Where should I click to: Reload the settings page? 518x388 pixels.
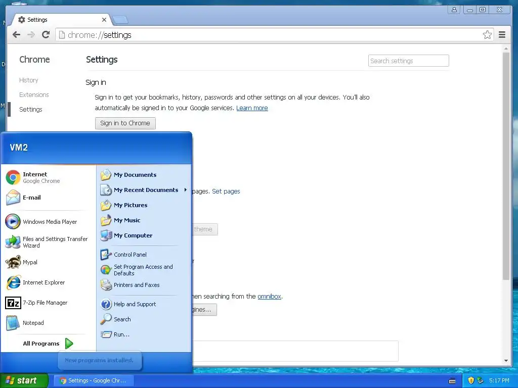pos(46,35)
